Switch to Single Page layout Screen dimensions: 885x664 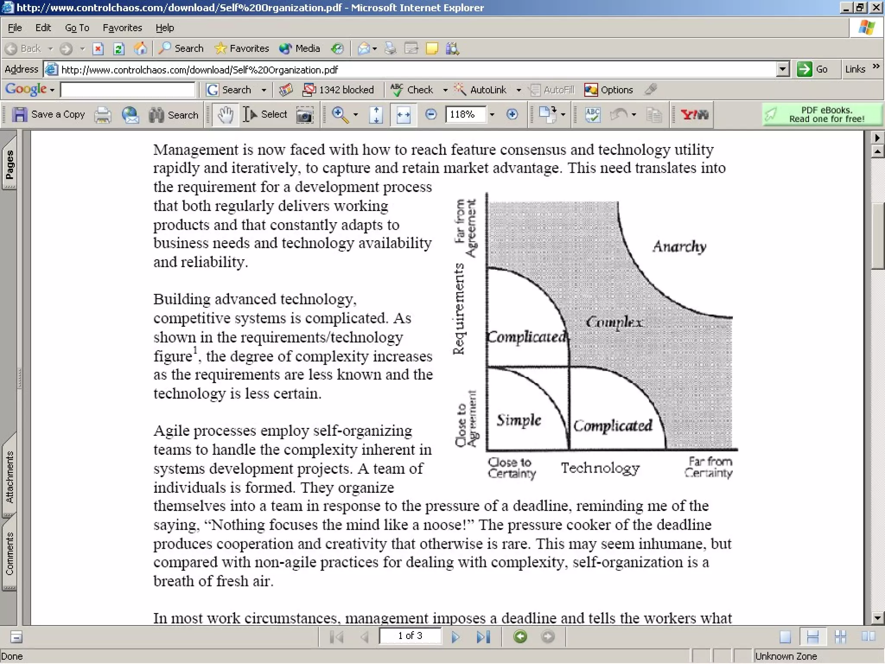[x=785, y=637]
